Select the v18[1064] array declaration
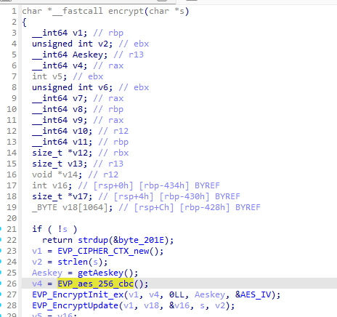Screen dimensions: 337x317 pyautogui.click(x=85, y=207)
